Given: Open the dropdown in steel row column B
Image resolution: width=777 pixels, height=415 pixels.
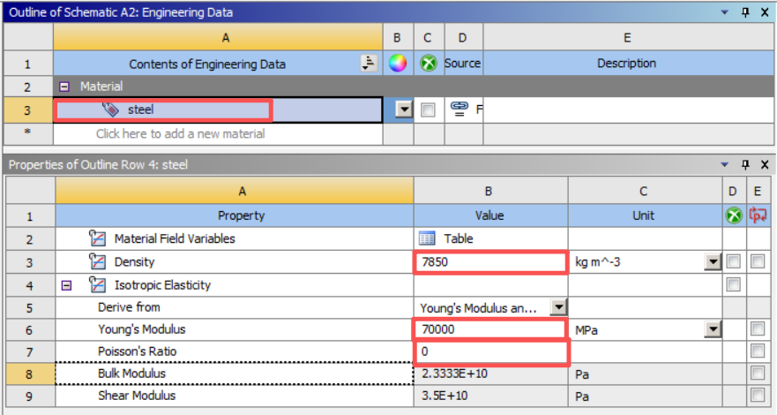Looking at the screenshot, I should (404, 109).
